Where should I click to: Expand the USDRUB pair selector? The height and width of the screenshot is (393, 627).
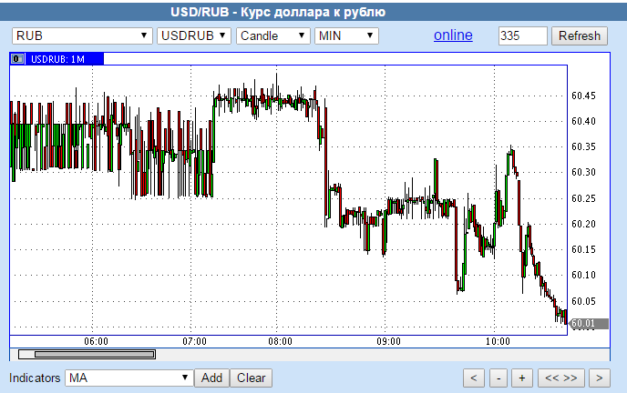point(194,35)
